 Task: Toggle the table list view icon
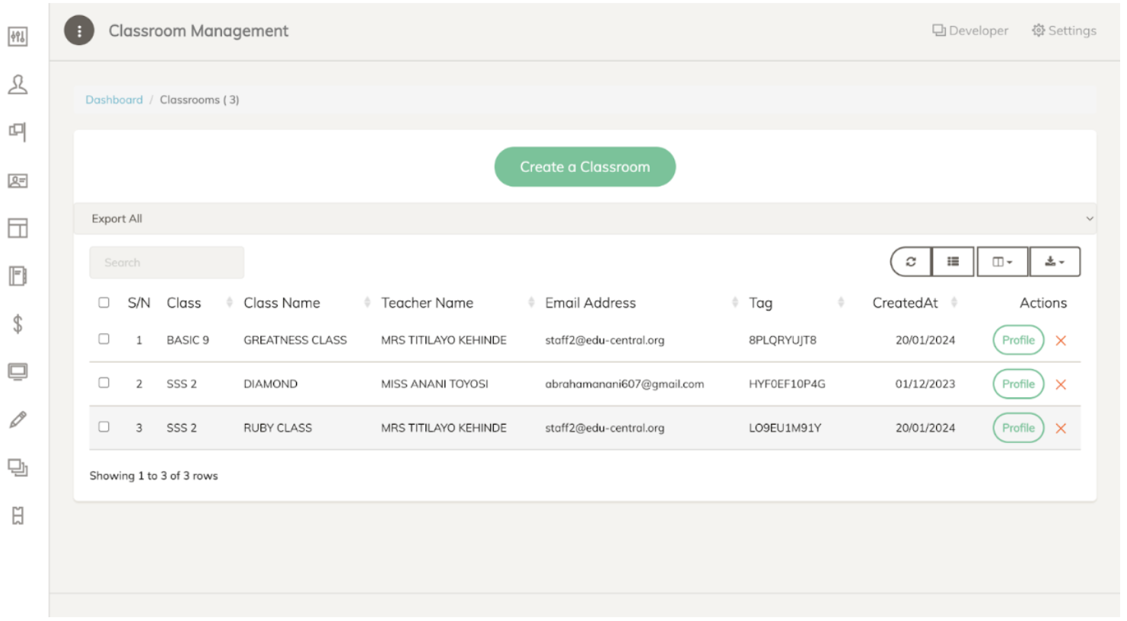point(953,262)
